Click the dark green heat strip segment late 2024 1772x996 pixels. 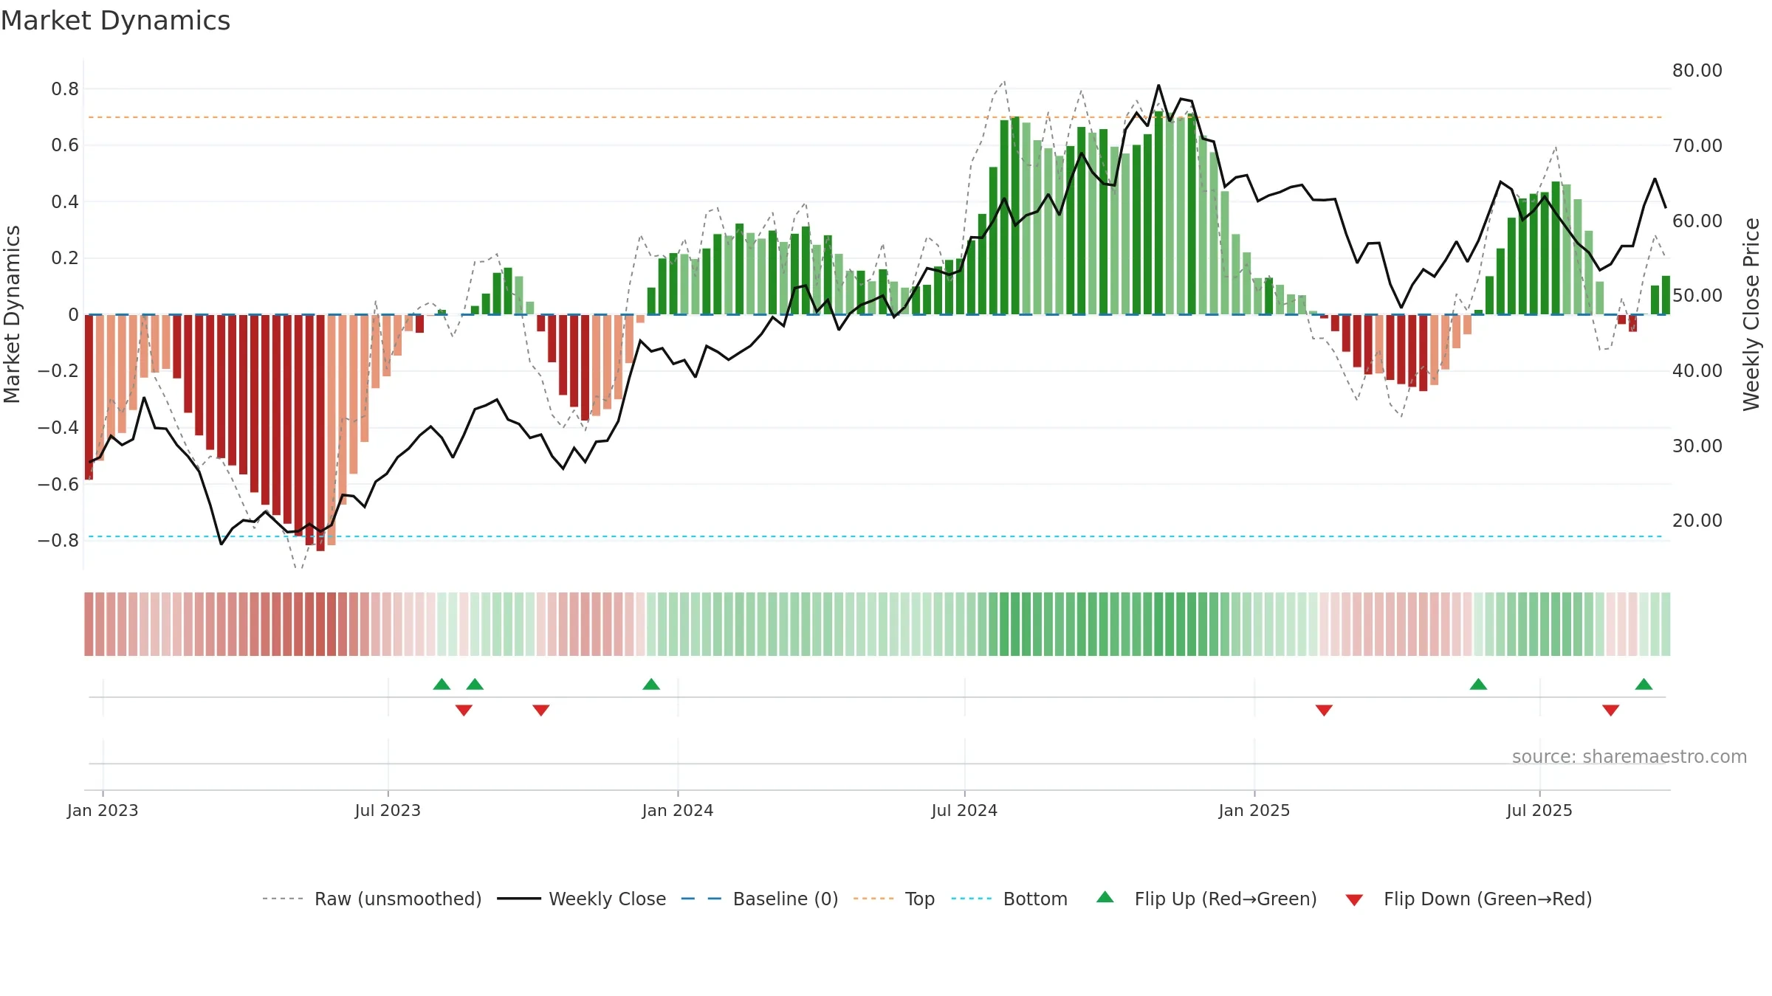tap(1159, 624)
